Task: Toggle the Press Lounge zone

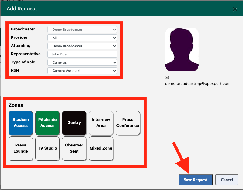Action: (21, 148)
